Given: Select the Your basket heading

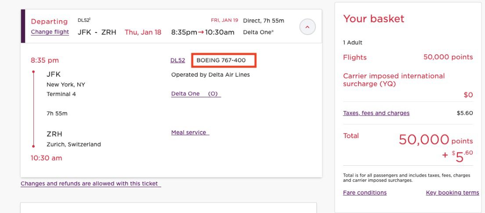Looking at the screenshot, I should point(373,19).
